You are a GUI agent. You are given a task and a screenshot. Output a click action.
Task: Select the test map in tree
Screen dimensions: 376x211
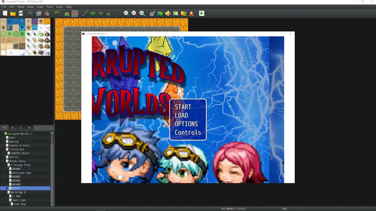pos(12,138)
